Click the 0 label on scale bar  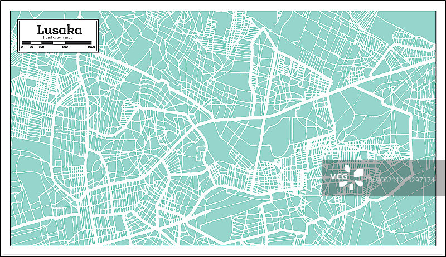(x=22, y=47)
